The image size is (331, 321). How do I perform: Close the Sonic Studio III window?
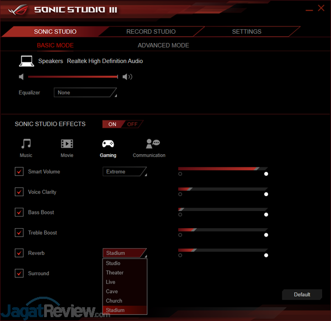click(x=321, y=8)
